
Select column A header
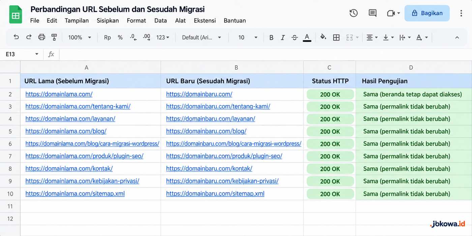coord(90,67)
